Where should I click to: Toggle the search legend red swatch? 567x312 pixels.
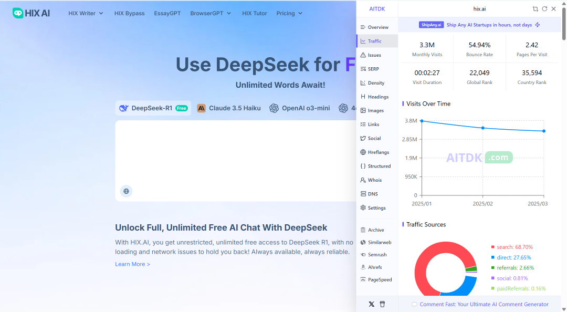pyautogui.click(x=492, y=247)
